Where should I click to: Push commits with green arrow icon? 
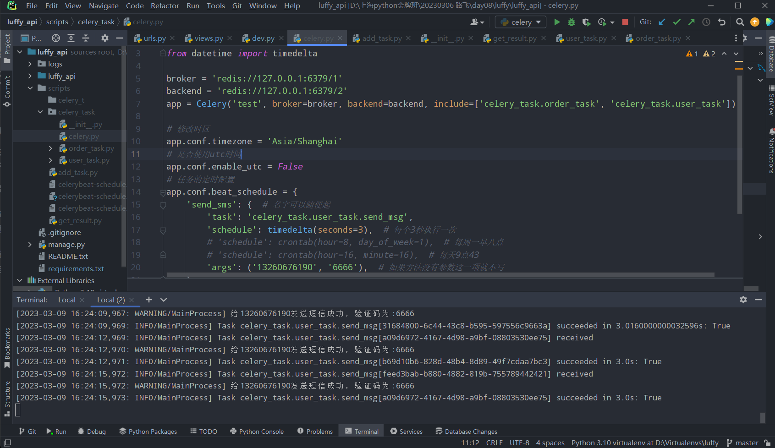[691, 22]
